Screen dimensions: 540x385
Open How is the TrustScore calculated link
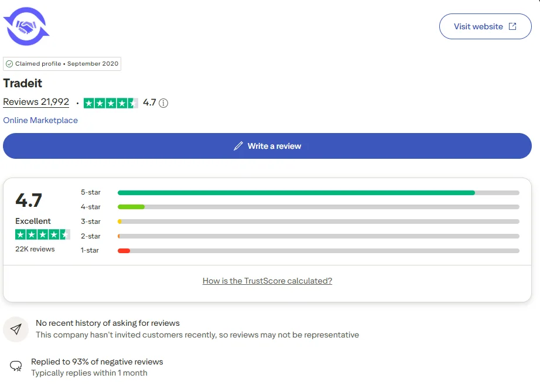tap(267, 281)
